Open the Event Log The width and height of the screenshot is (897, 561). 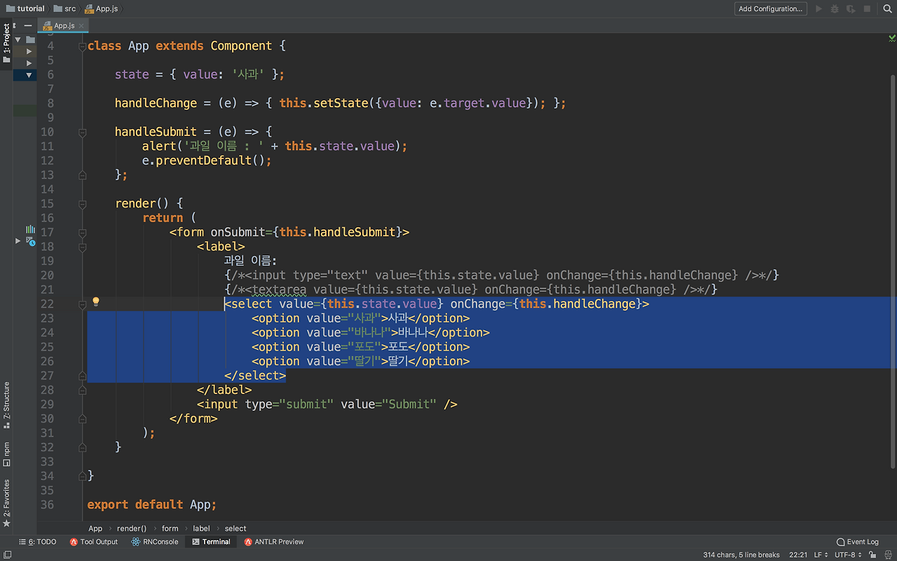tap(858, 542)
